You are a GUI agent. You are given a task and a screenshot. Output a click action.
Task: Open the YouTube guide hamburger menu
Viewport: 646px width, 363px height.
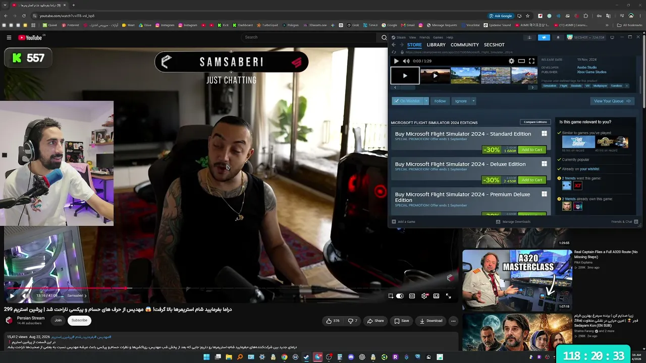[x=9, y=37]
